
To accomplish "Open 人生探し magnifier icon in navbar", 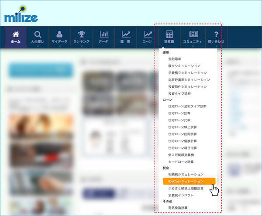I will tap(38, 34).
